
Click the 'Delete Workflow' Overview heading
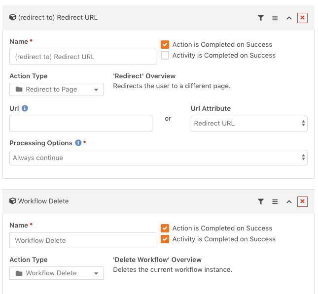[157, 260]
